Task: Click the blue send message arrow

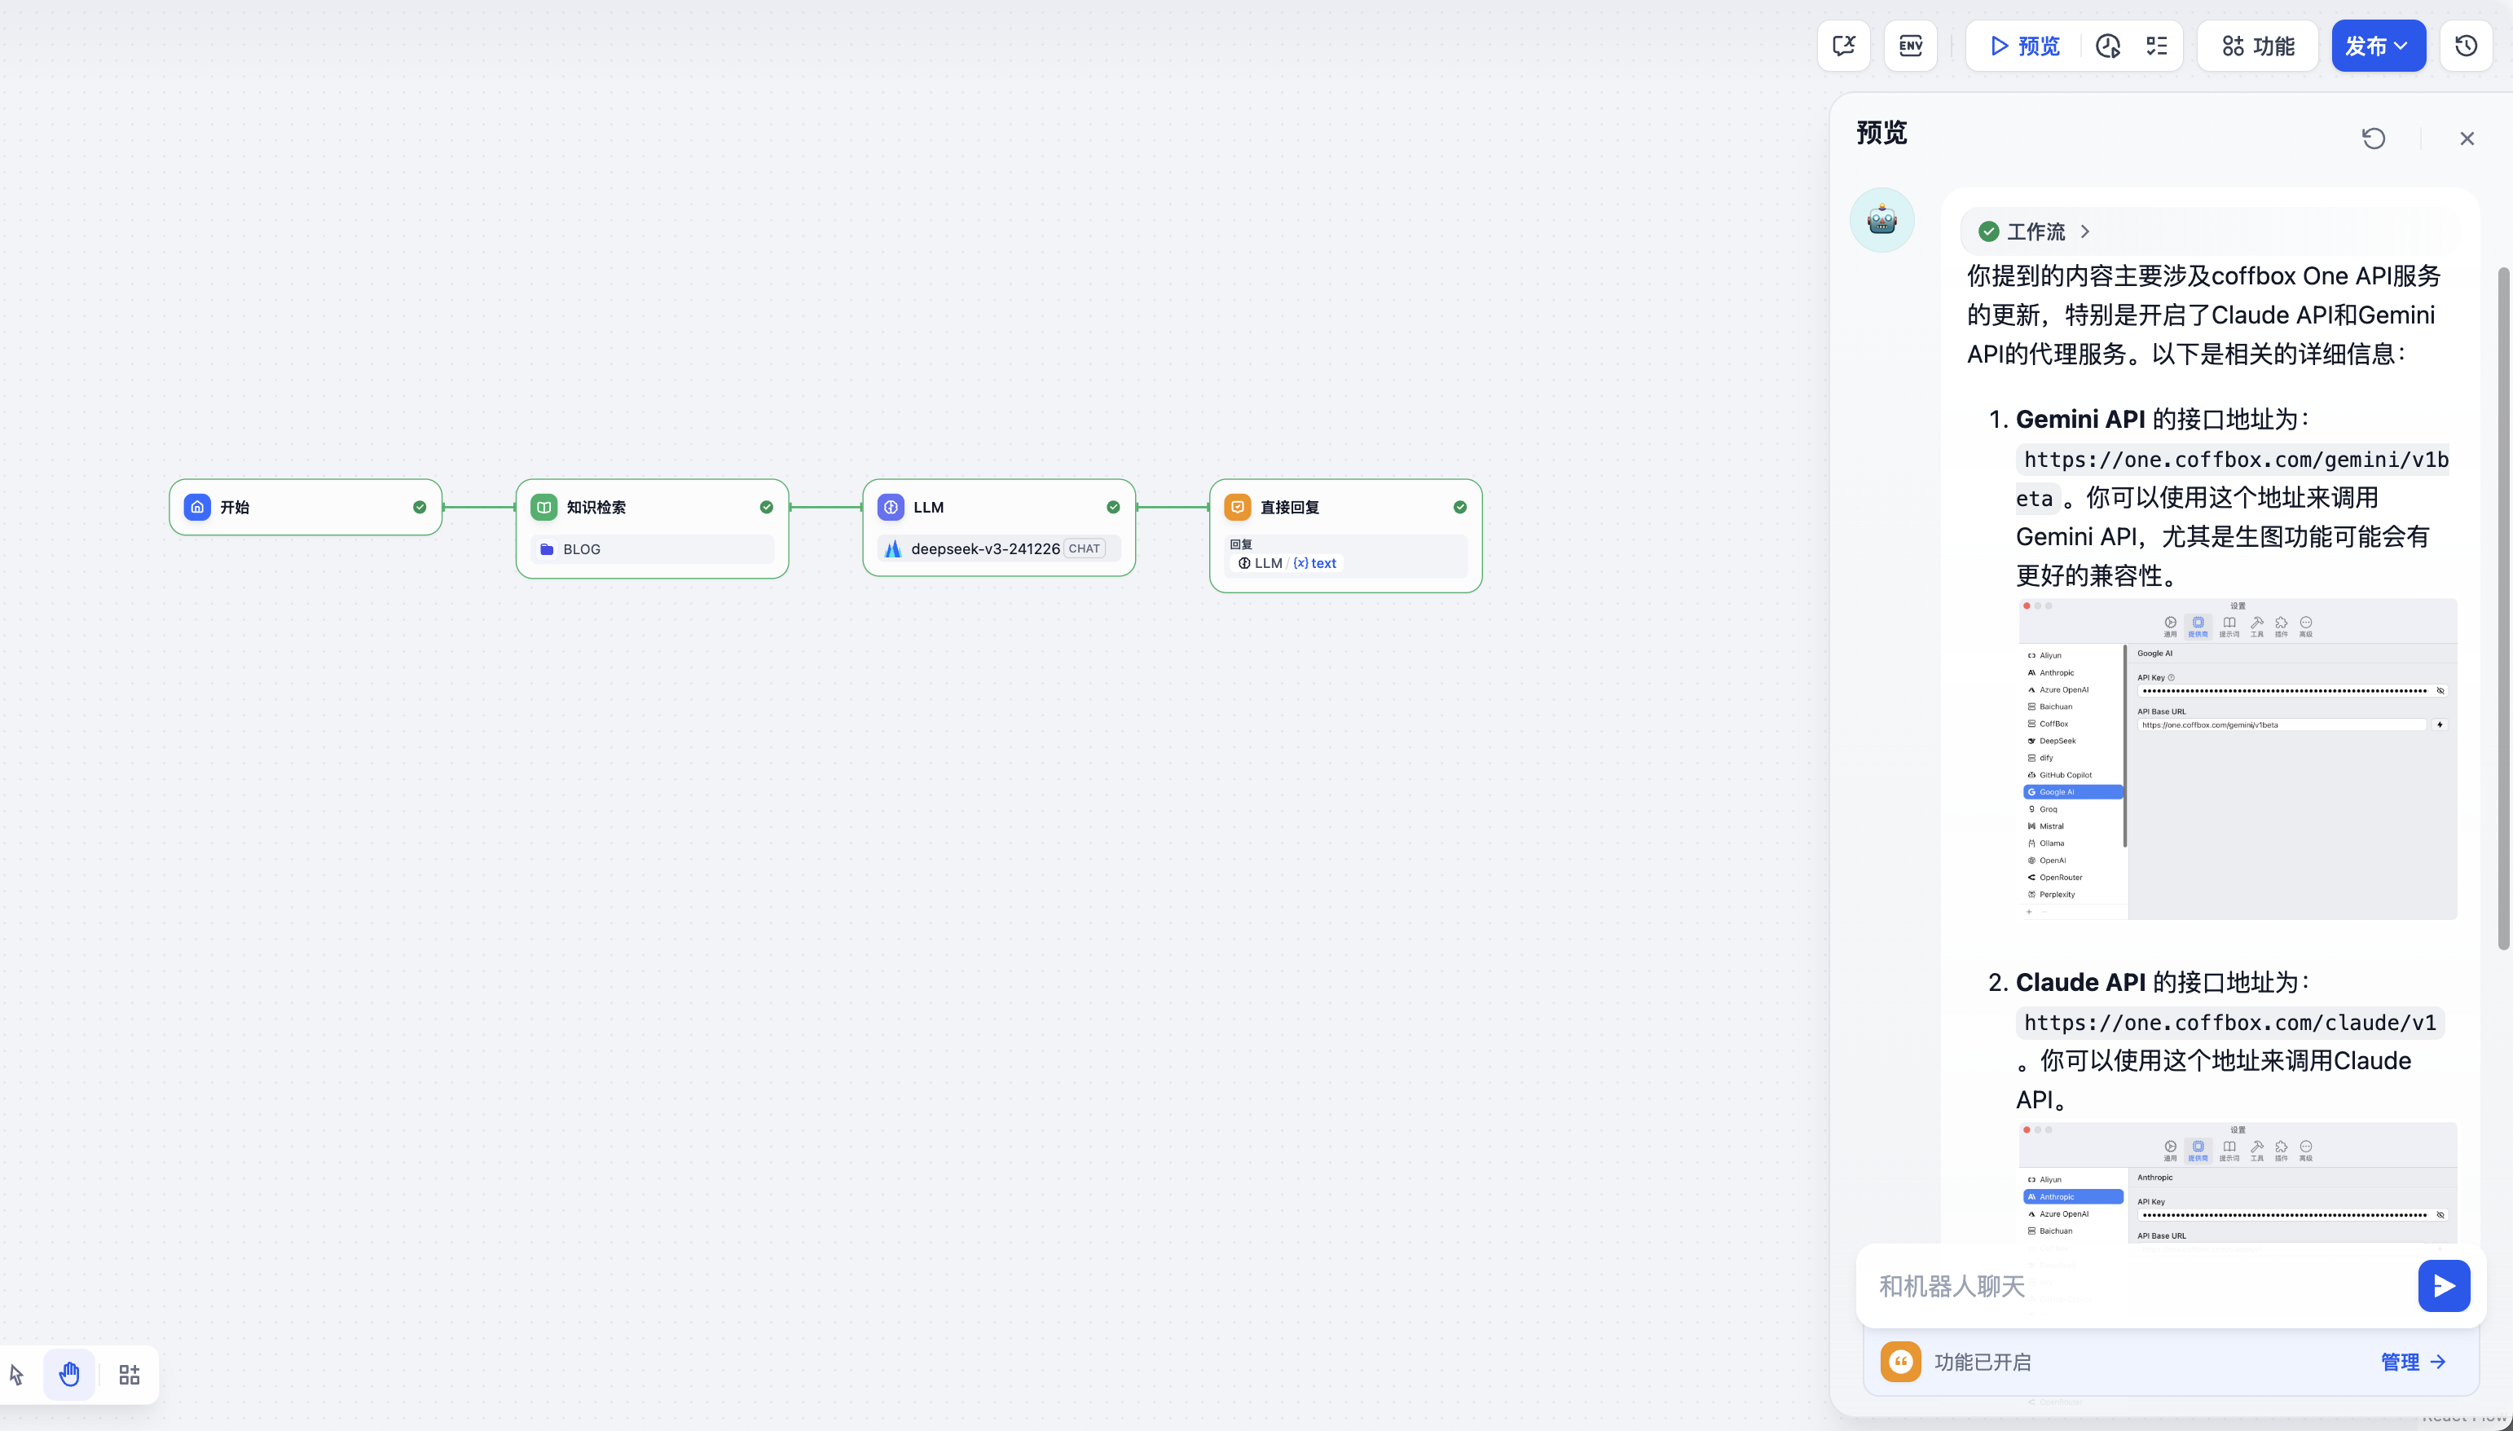Action: (x=2443, y=1286)
